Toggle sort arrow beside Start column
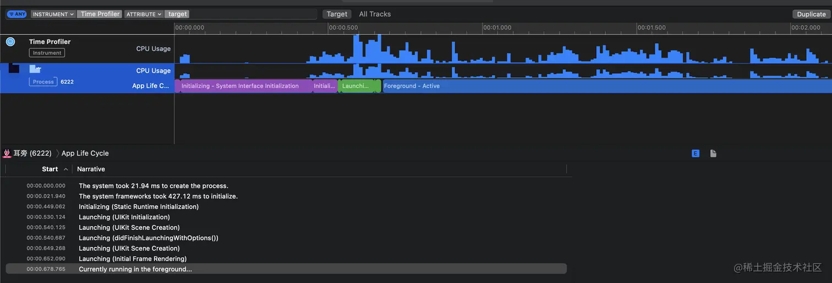 (66, 169)
